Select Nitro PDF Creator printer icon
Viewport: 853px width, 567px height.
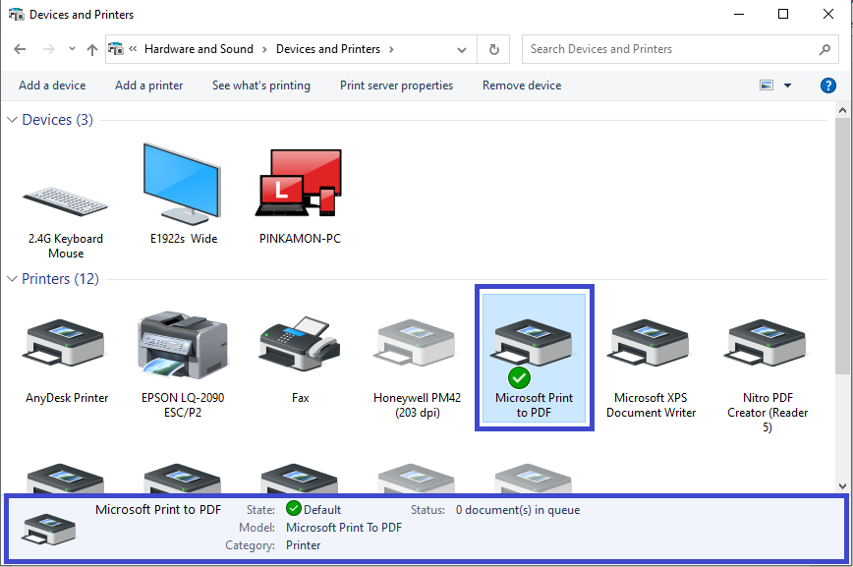767,351
